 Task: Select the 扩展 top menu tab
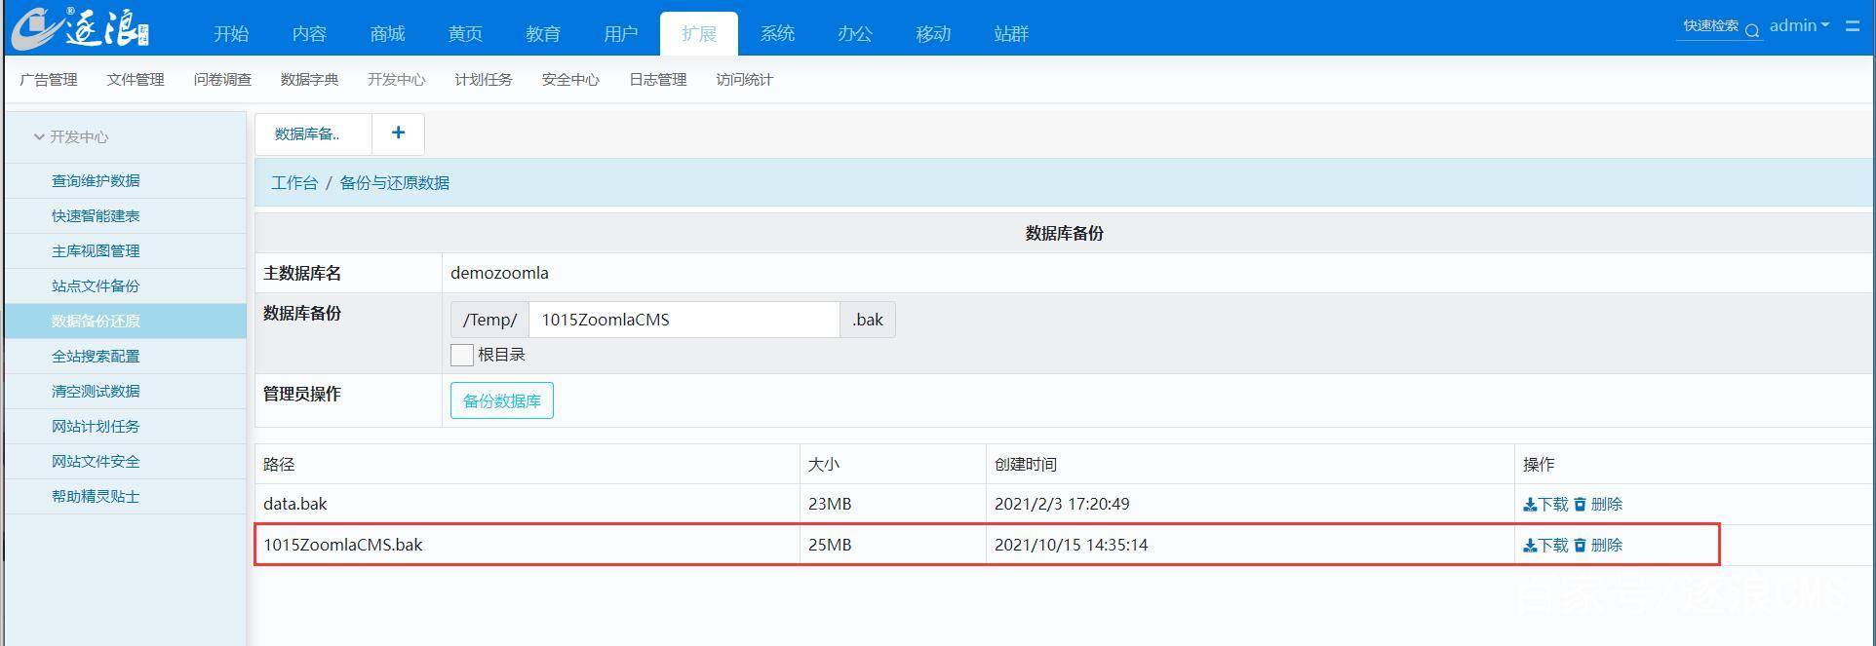[699, 34]
